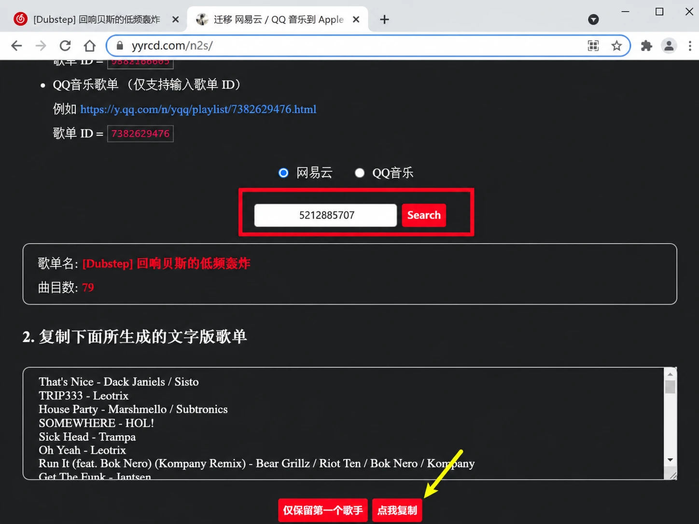Open the user profile avatar icon
The height and width of the screenshot is (524, 699).
669,46
